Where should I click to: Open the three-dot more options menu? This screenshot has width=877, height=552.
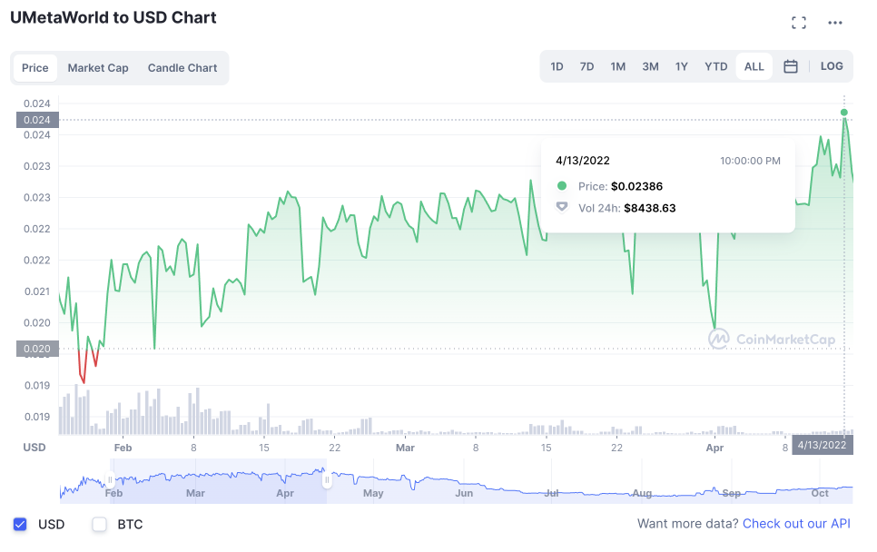(x=835, y=23)
